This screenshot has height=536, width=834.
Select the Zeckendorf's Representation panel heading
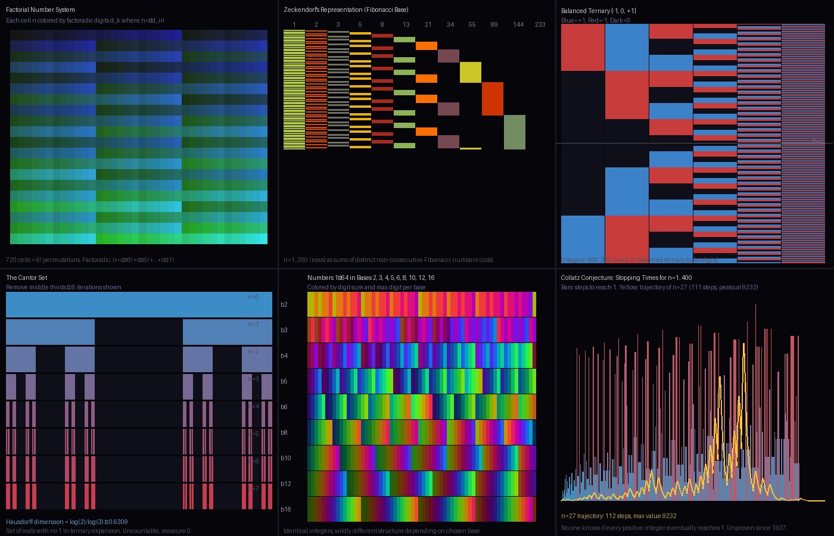coord(346,10)
